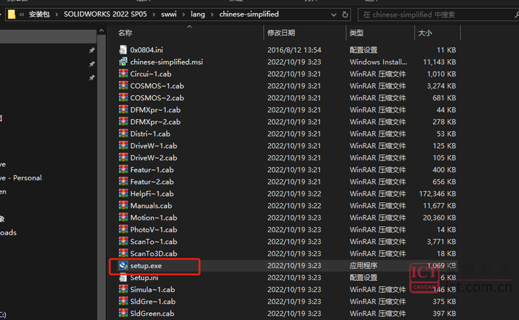Click the setup.exe application icon

click(123, 265)
